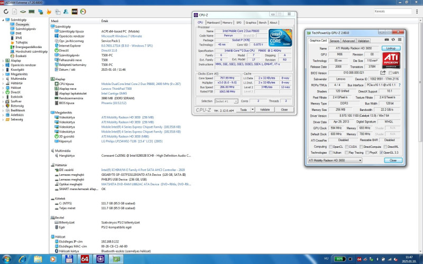Toggle the Ray Tracing checkbox

pos(346,153)
